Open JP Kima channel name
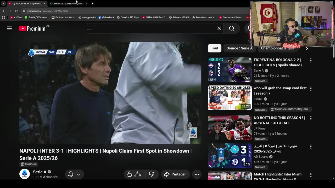The height and width of the screenshot is (188, 335). click(x=260, y=128)
